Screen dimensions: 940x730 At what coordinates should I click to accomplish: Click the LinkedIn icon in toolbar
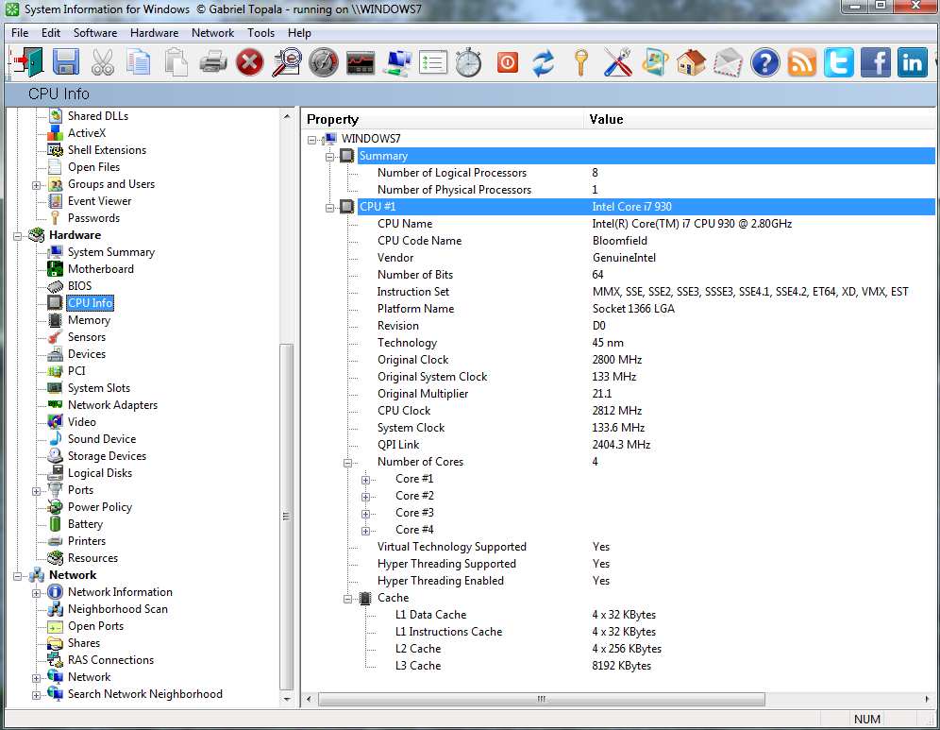point(912,62)
